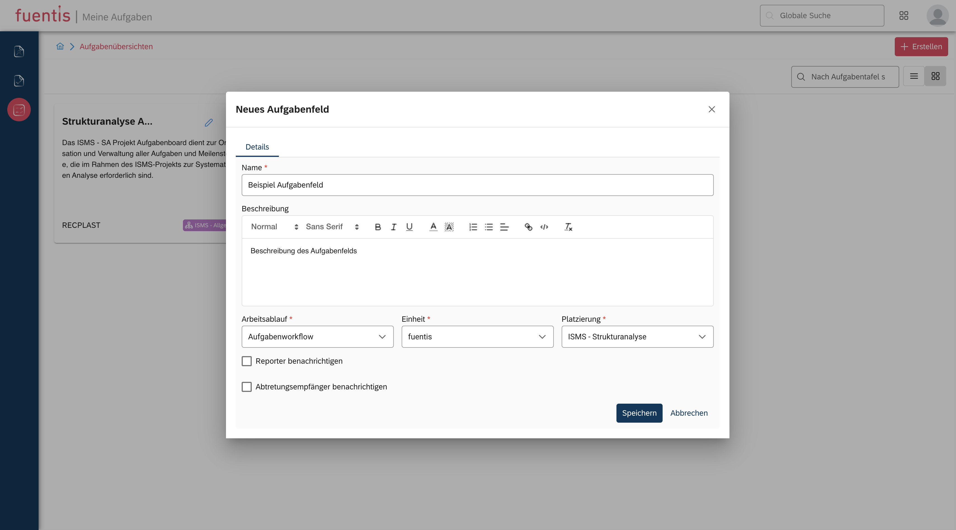Image resolution: width=956 pixels, height=530 pixels.
Task: Select the Details tab
Action: (x=257, y=147)
